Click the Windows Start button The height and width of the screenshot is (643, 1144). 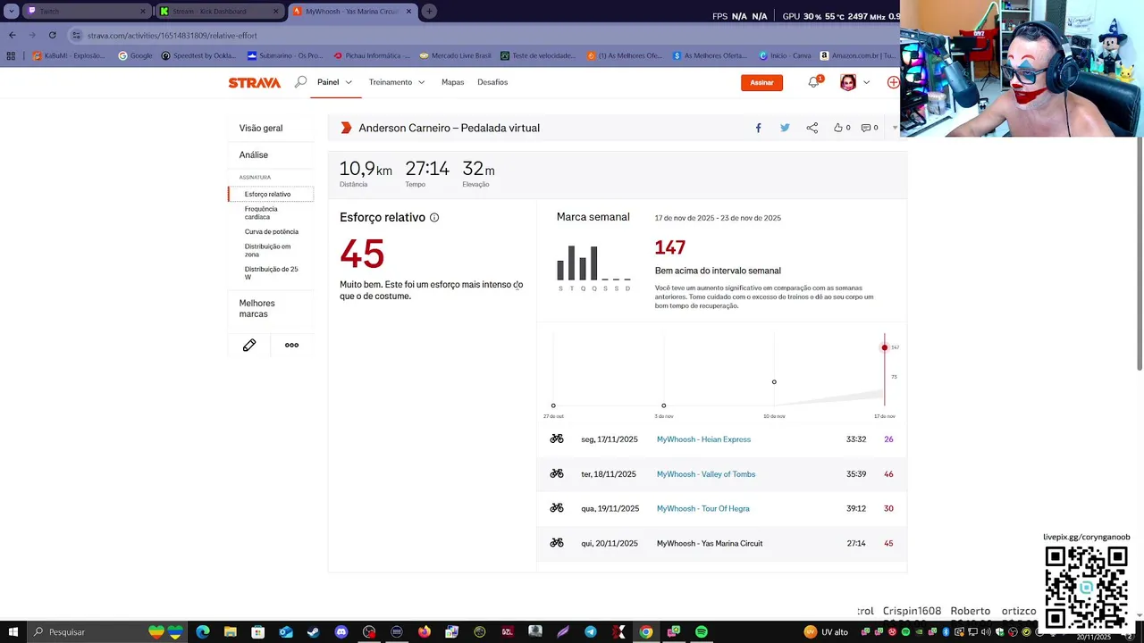pos(13,631)
